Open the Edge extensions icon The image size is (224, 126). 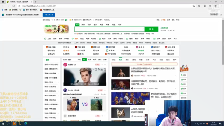click(x=199, y=6)
